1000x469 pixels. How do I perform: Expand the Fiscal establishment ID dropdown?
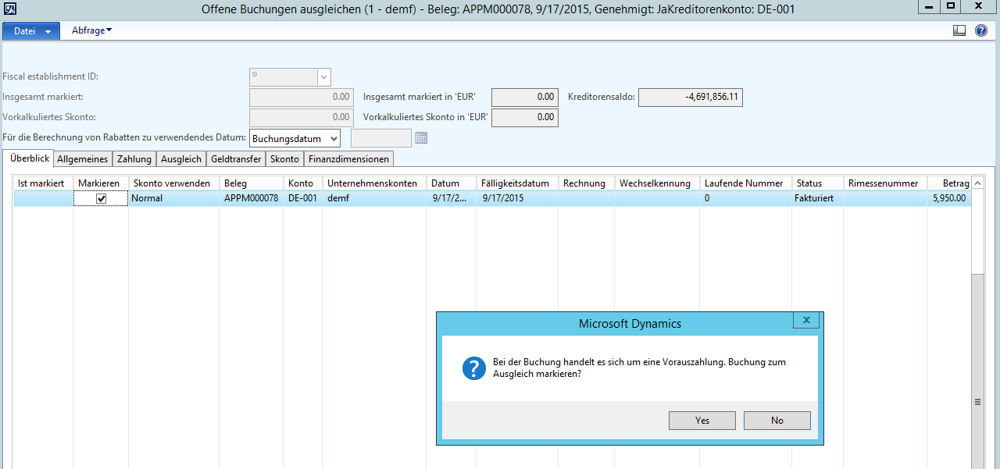coord(324,76)
